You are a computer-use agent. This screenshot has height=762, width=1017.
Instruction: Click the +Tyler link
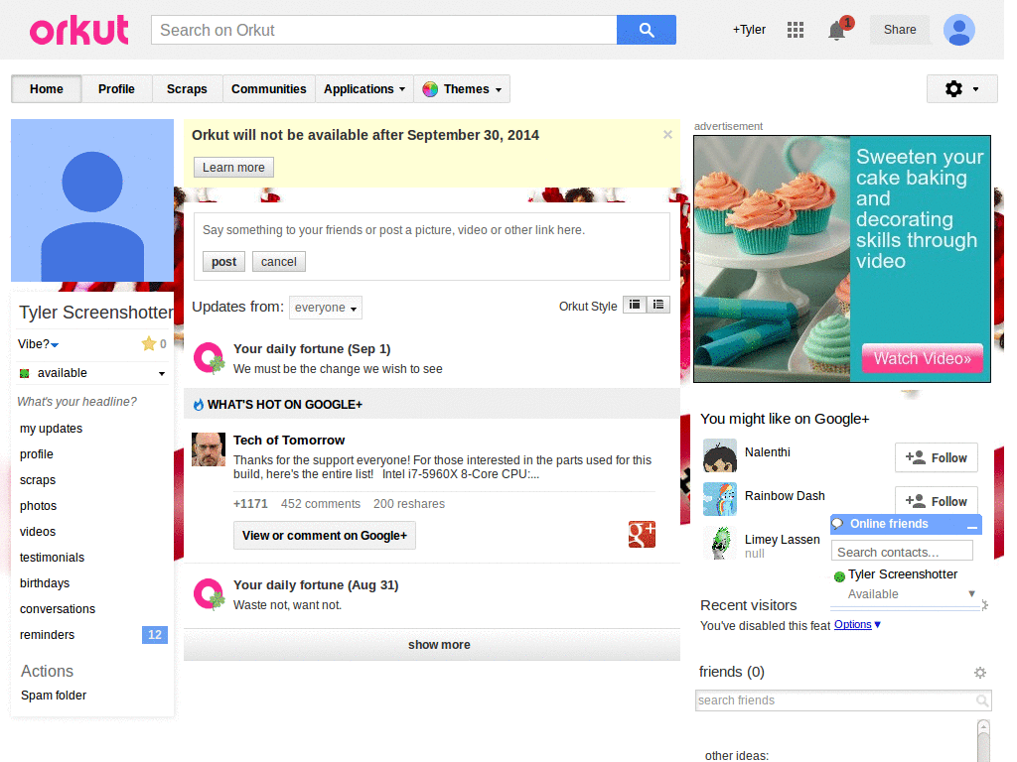[x=749, y=30]
